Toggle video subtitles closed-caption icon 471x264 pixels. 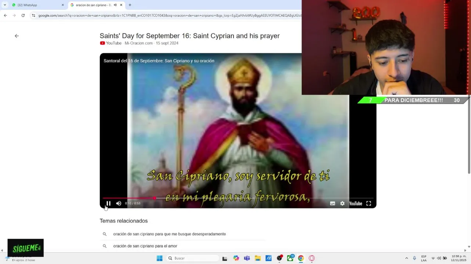333,203
